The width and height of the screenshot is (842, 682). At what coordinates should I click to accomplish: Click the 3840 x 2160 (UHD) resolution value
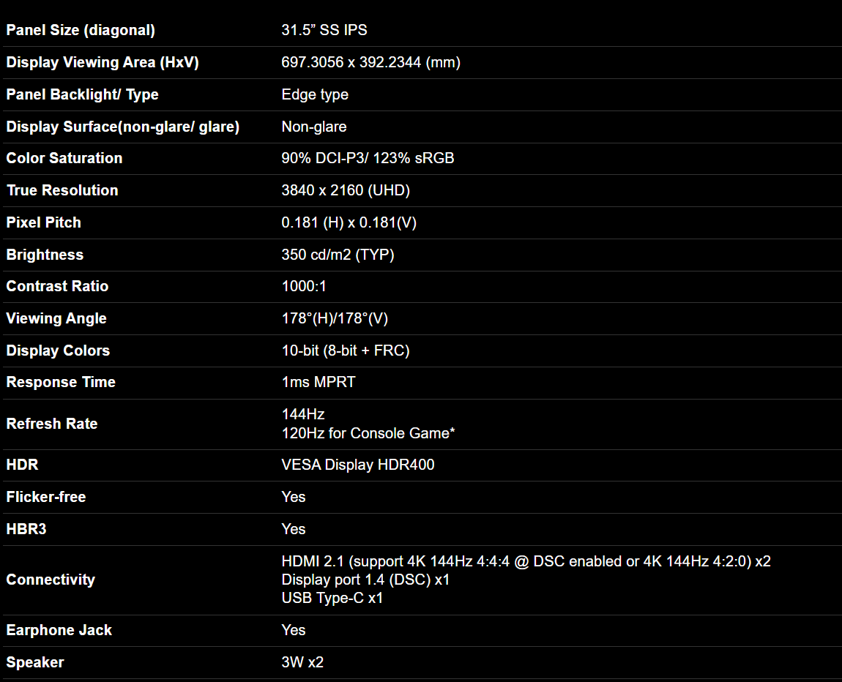pyautogui.click(x=346, y=191)
